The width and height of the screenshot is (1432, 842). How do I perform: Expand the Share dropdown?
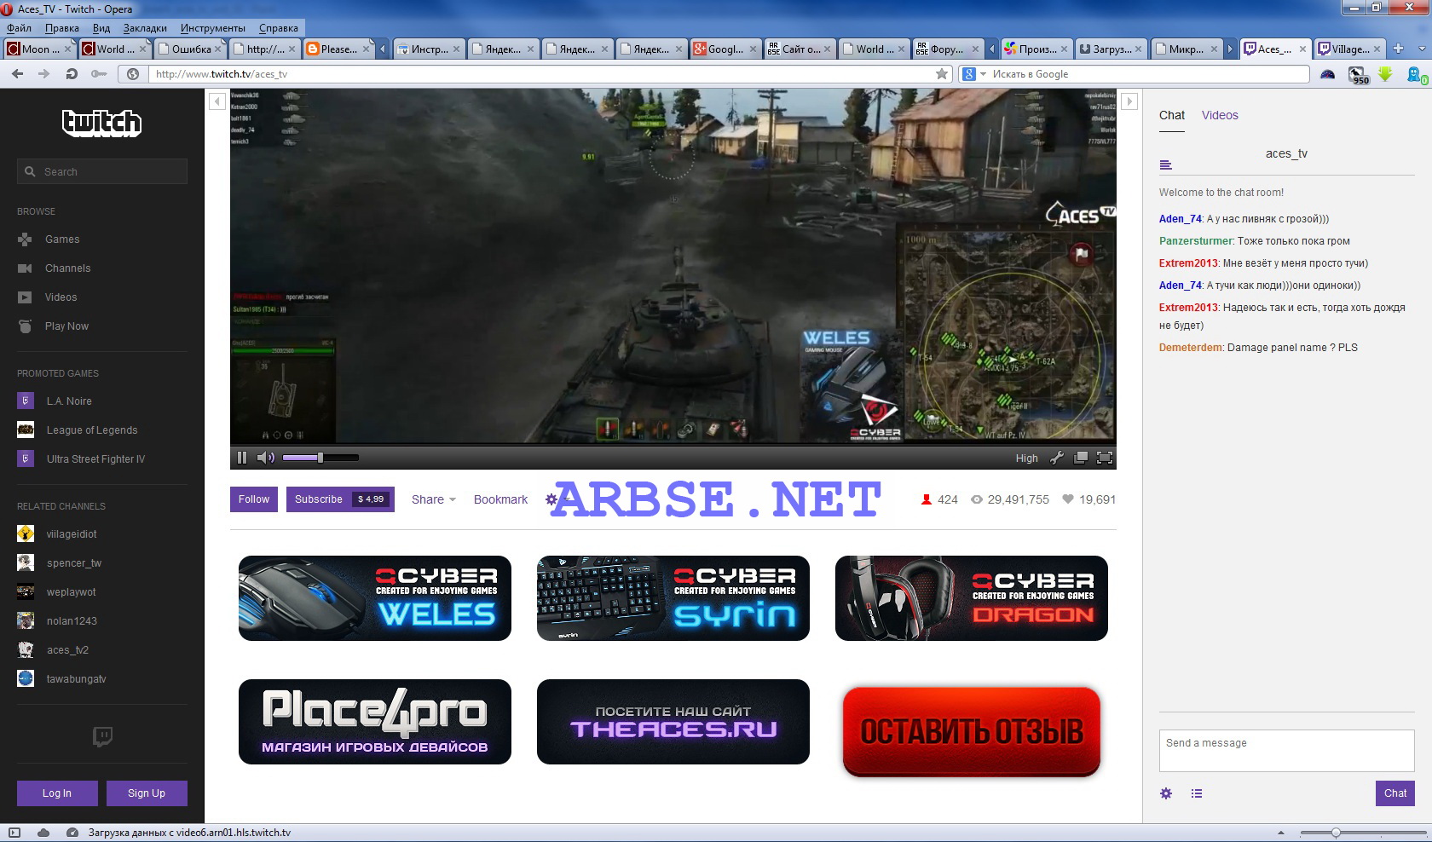pyautogui.click(x=433, y=499)
